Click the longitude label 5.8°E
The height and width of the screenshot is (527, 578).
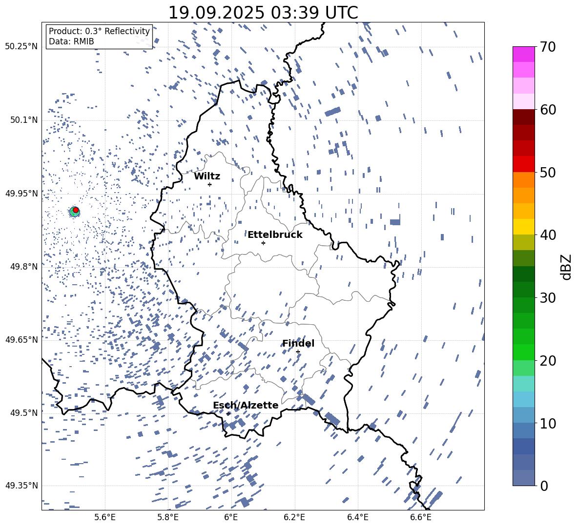pyautogui.click(x=168, y=517)
